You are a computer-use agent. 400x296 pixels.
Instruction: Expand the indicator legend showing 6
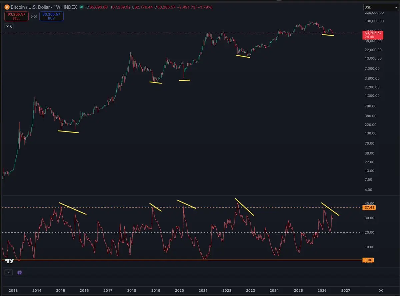click(x=9, y=26)
